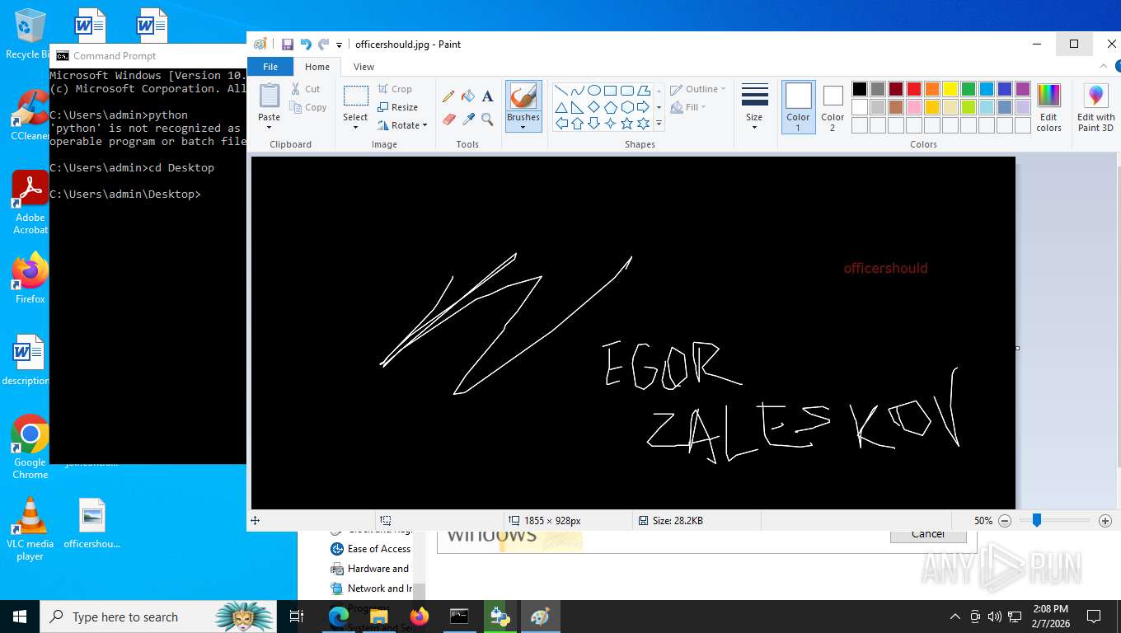Select the officershou... image file on desktop
The image size is (1121, 633).
click(92, 524)
